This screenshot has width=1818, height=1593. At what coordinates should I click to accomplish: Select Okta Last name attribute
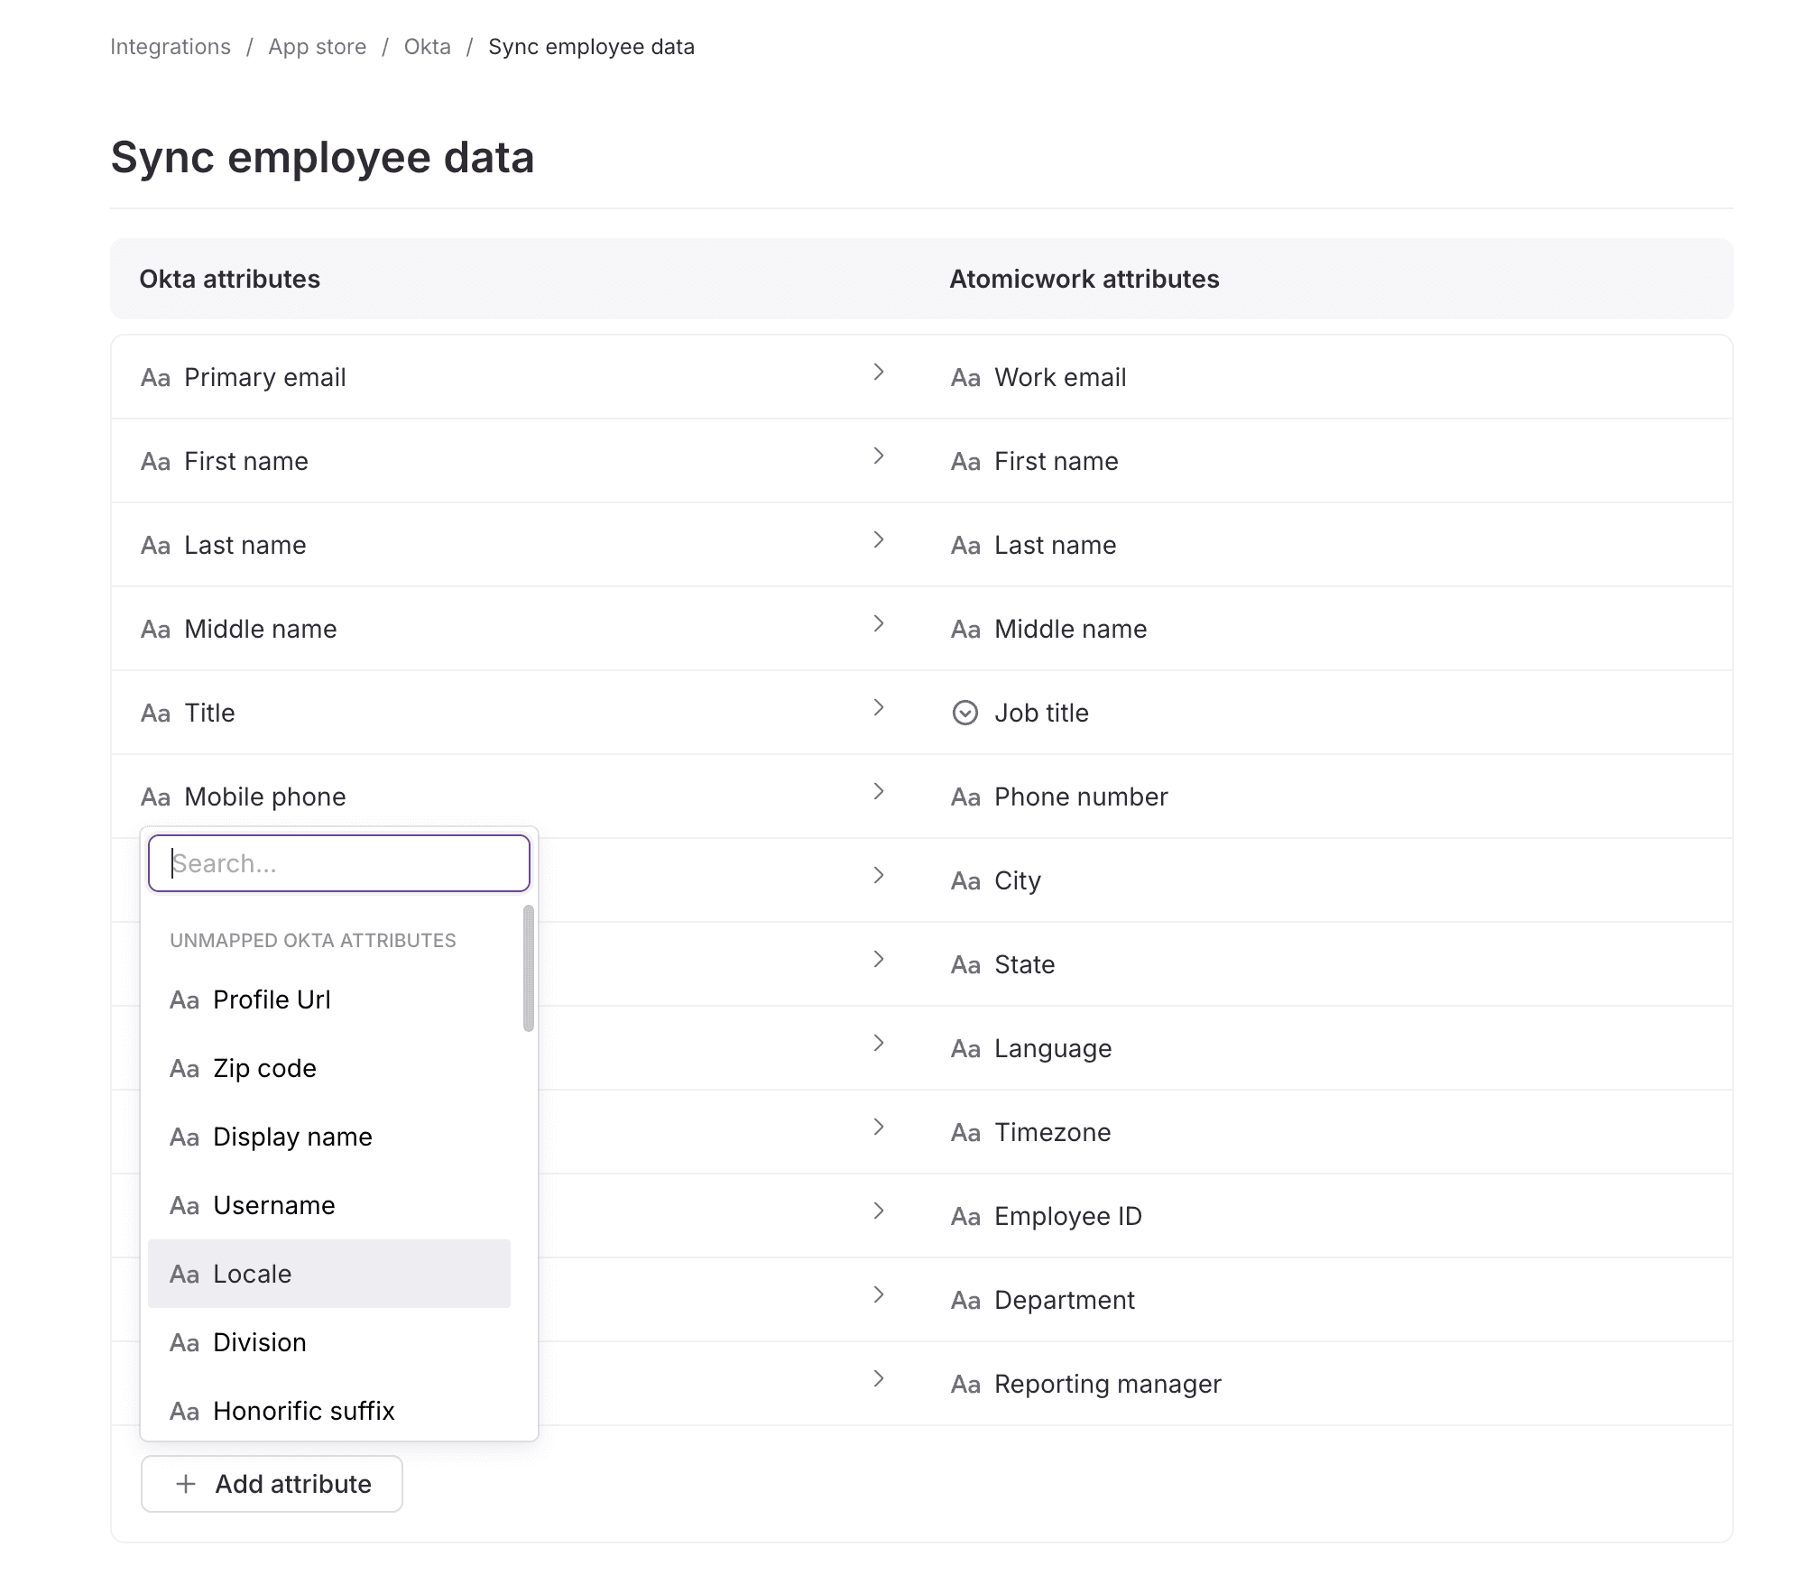[245, 545]
